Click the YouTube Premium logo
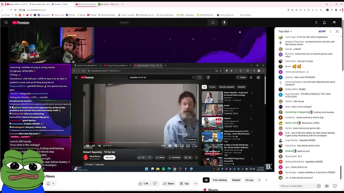Screen dimensions: 344x193 (x=21, y=23)
